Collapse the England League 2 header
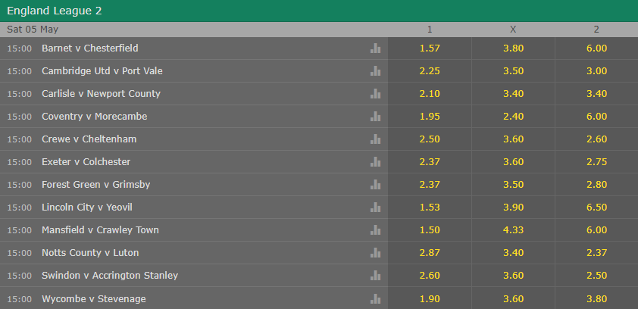This screenshot has height=309, width=638. pyautogui.click(x=319, y=11)
